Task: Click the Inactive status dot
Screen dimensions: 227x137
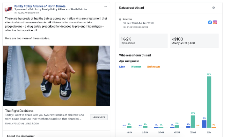Action: 120,19
